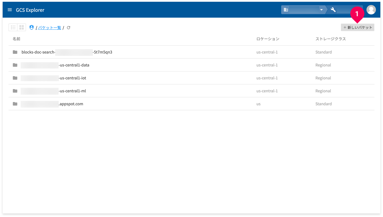Viewport: 383px width, 217px height.
Task: Click us-central-1 location of us-central1-ml row
Action: [x=267, y=91]
